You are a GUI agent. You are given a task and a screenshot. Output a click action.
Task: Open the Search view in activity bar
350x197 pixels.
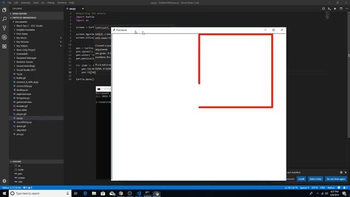point(4,19)
